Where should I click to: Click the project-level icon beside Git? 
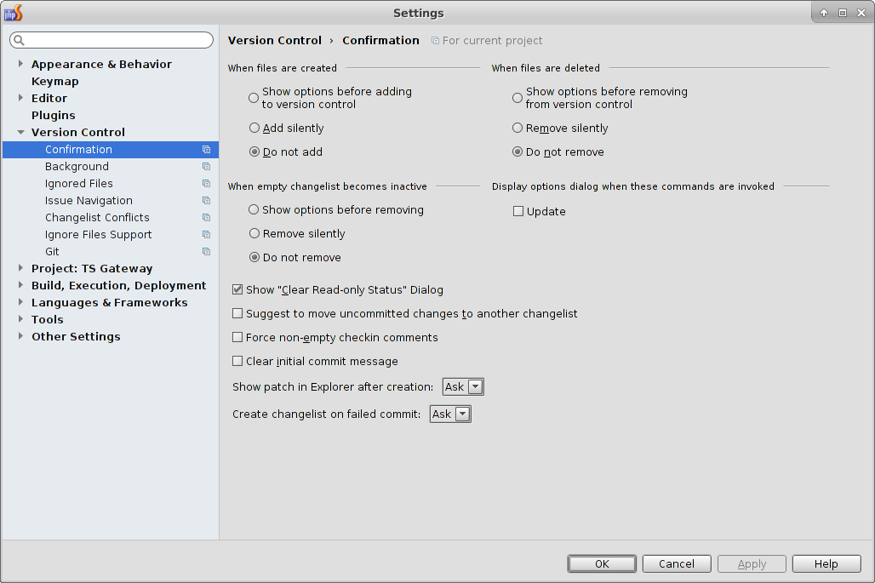pos(207,252)
